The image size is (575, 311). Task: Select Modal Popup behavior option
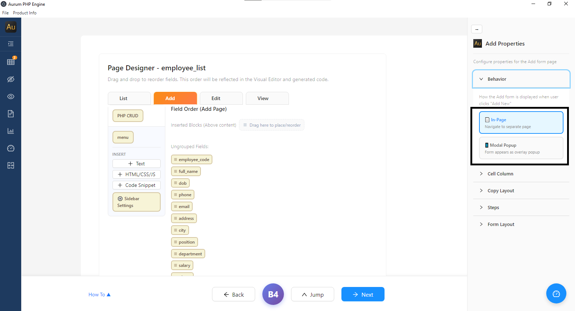(521, 148)
